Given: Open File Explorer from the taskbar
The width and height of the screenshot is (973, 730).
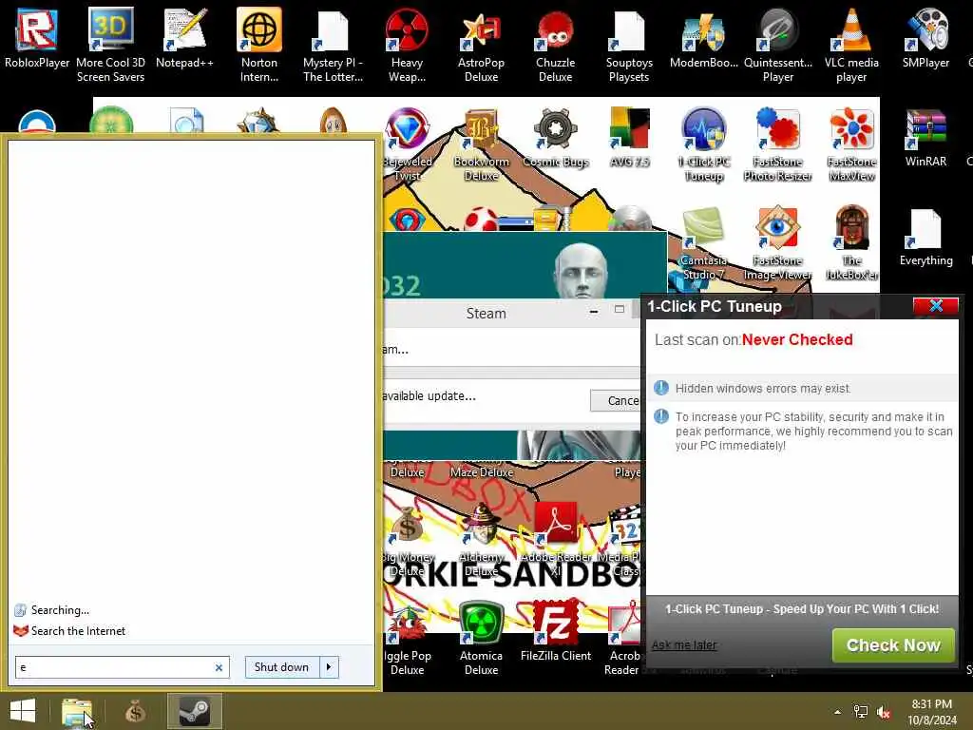Looking at the screenshot, I should [x=77, y=711].
